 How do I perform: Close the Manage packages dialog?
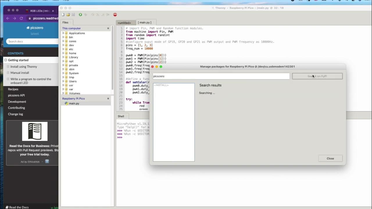tap(330, 158)
